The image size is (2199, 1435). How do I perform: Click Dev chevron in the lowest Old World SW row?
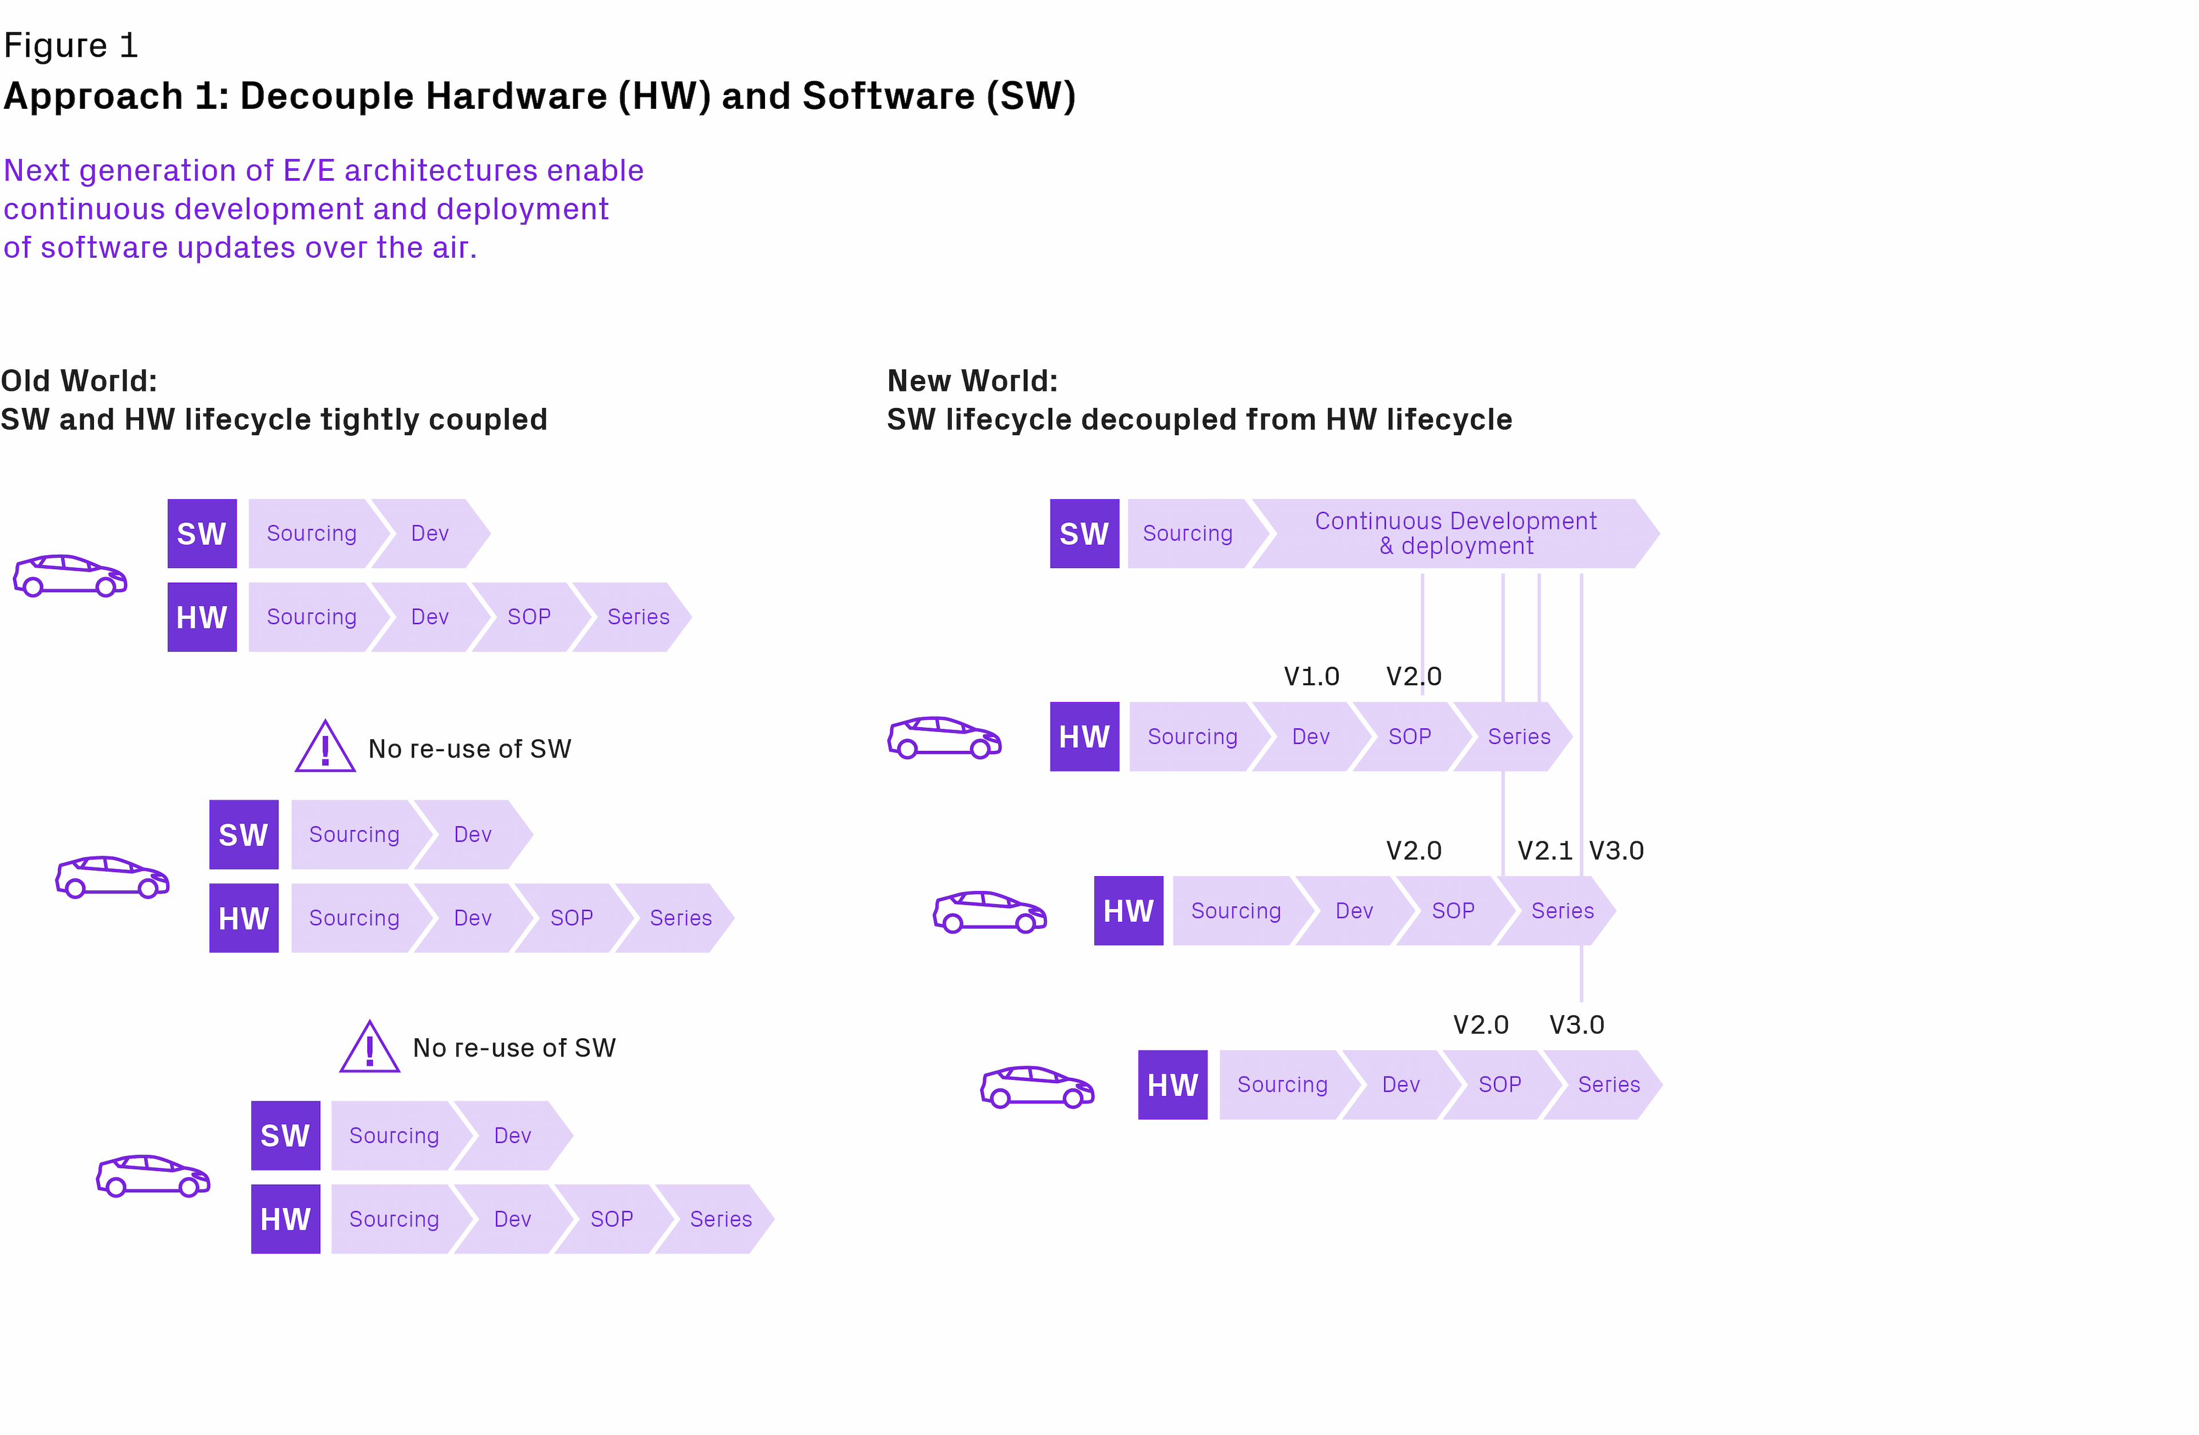(x=514, y=1136)
